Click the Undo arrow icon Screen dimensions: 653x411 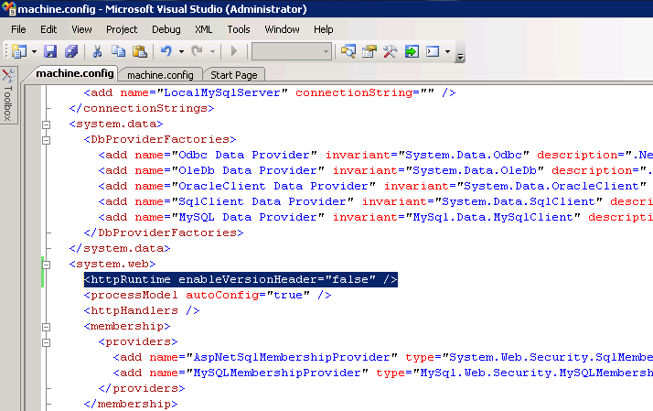pyautogui.click(x=166, y=51)
